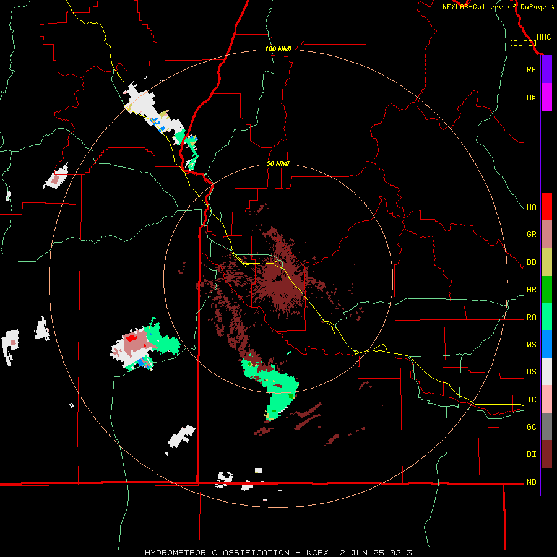
Task: Click the HA legend label
Action: [531, 207]
